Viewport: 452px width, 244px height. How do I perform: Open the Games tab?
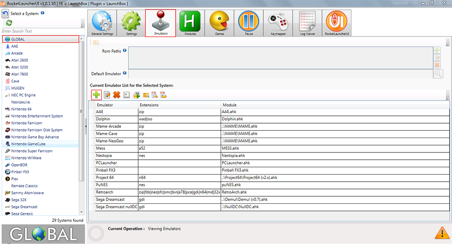click(x=219, y=23)
